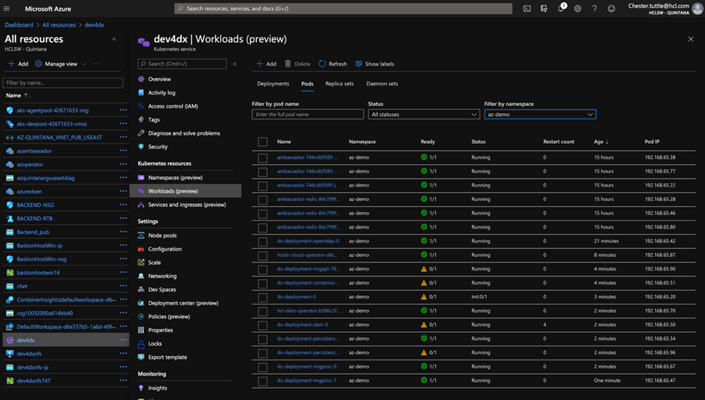This screenshot has width=705, height=400.
Task: Sort resources by Name column
Action: pos(17,95)
